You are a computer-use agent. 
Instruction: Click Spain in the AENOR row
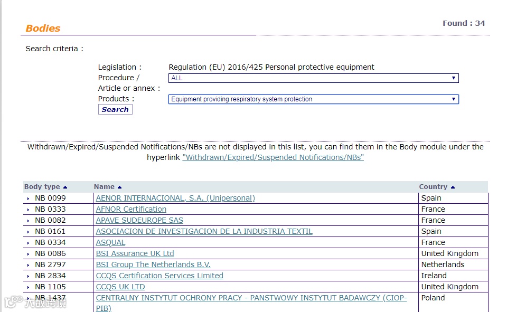coord(431,198)
